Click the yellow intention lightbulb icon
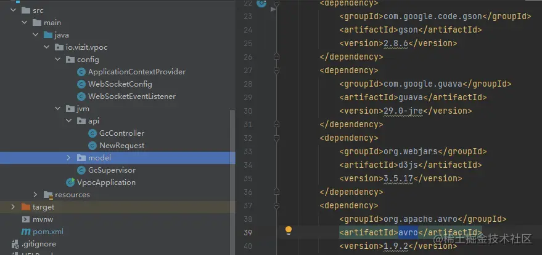542x255 pixels. [289, 230]
